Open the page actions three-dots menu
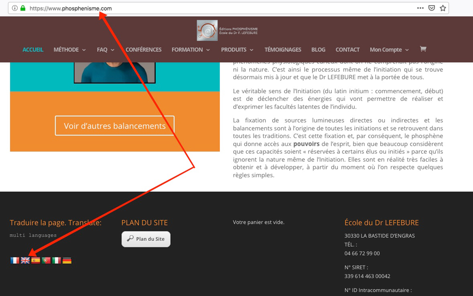The height and width of the screenshot is (296, 473). point(420,8)
